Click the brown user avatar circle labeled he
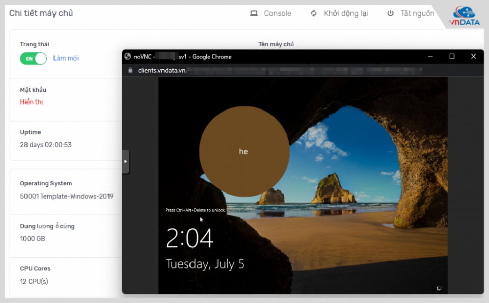The height and width of the screenshot is (303, 489). pyautogui.click(x=244, y=152)
